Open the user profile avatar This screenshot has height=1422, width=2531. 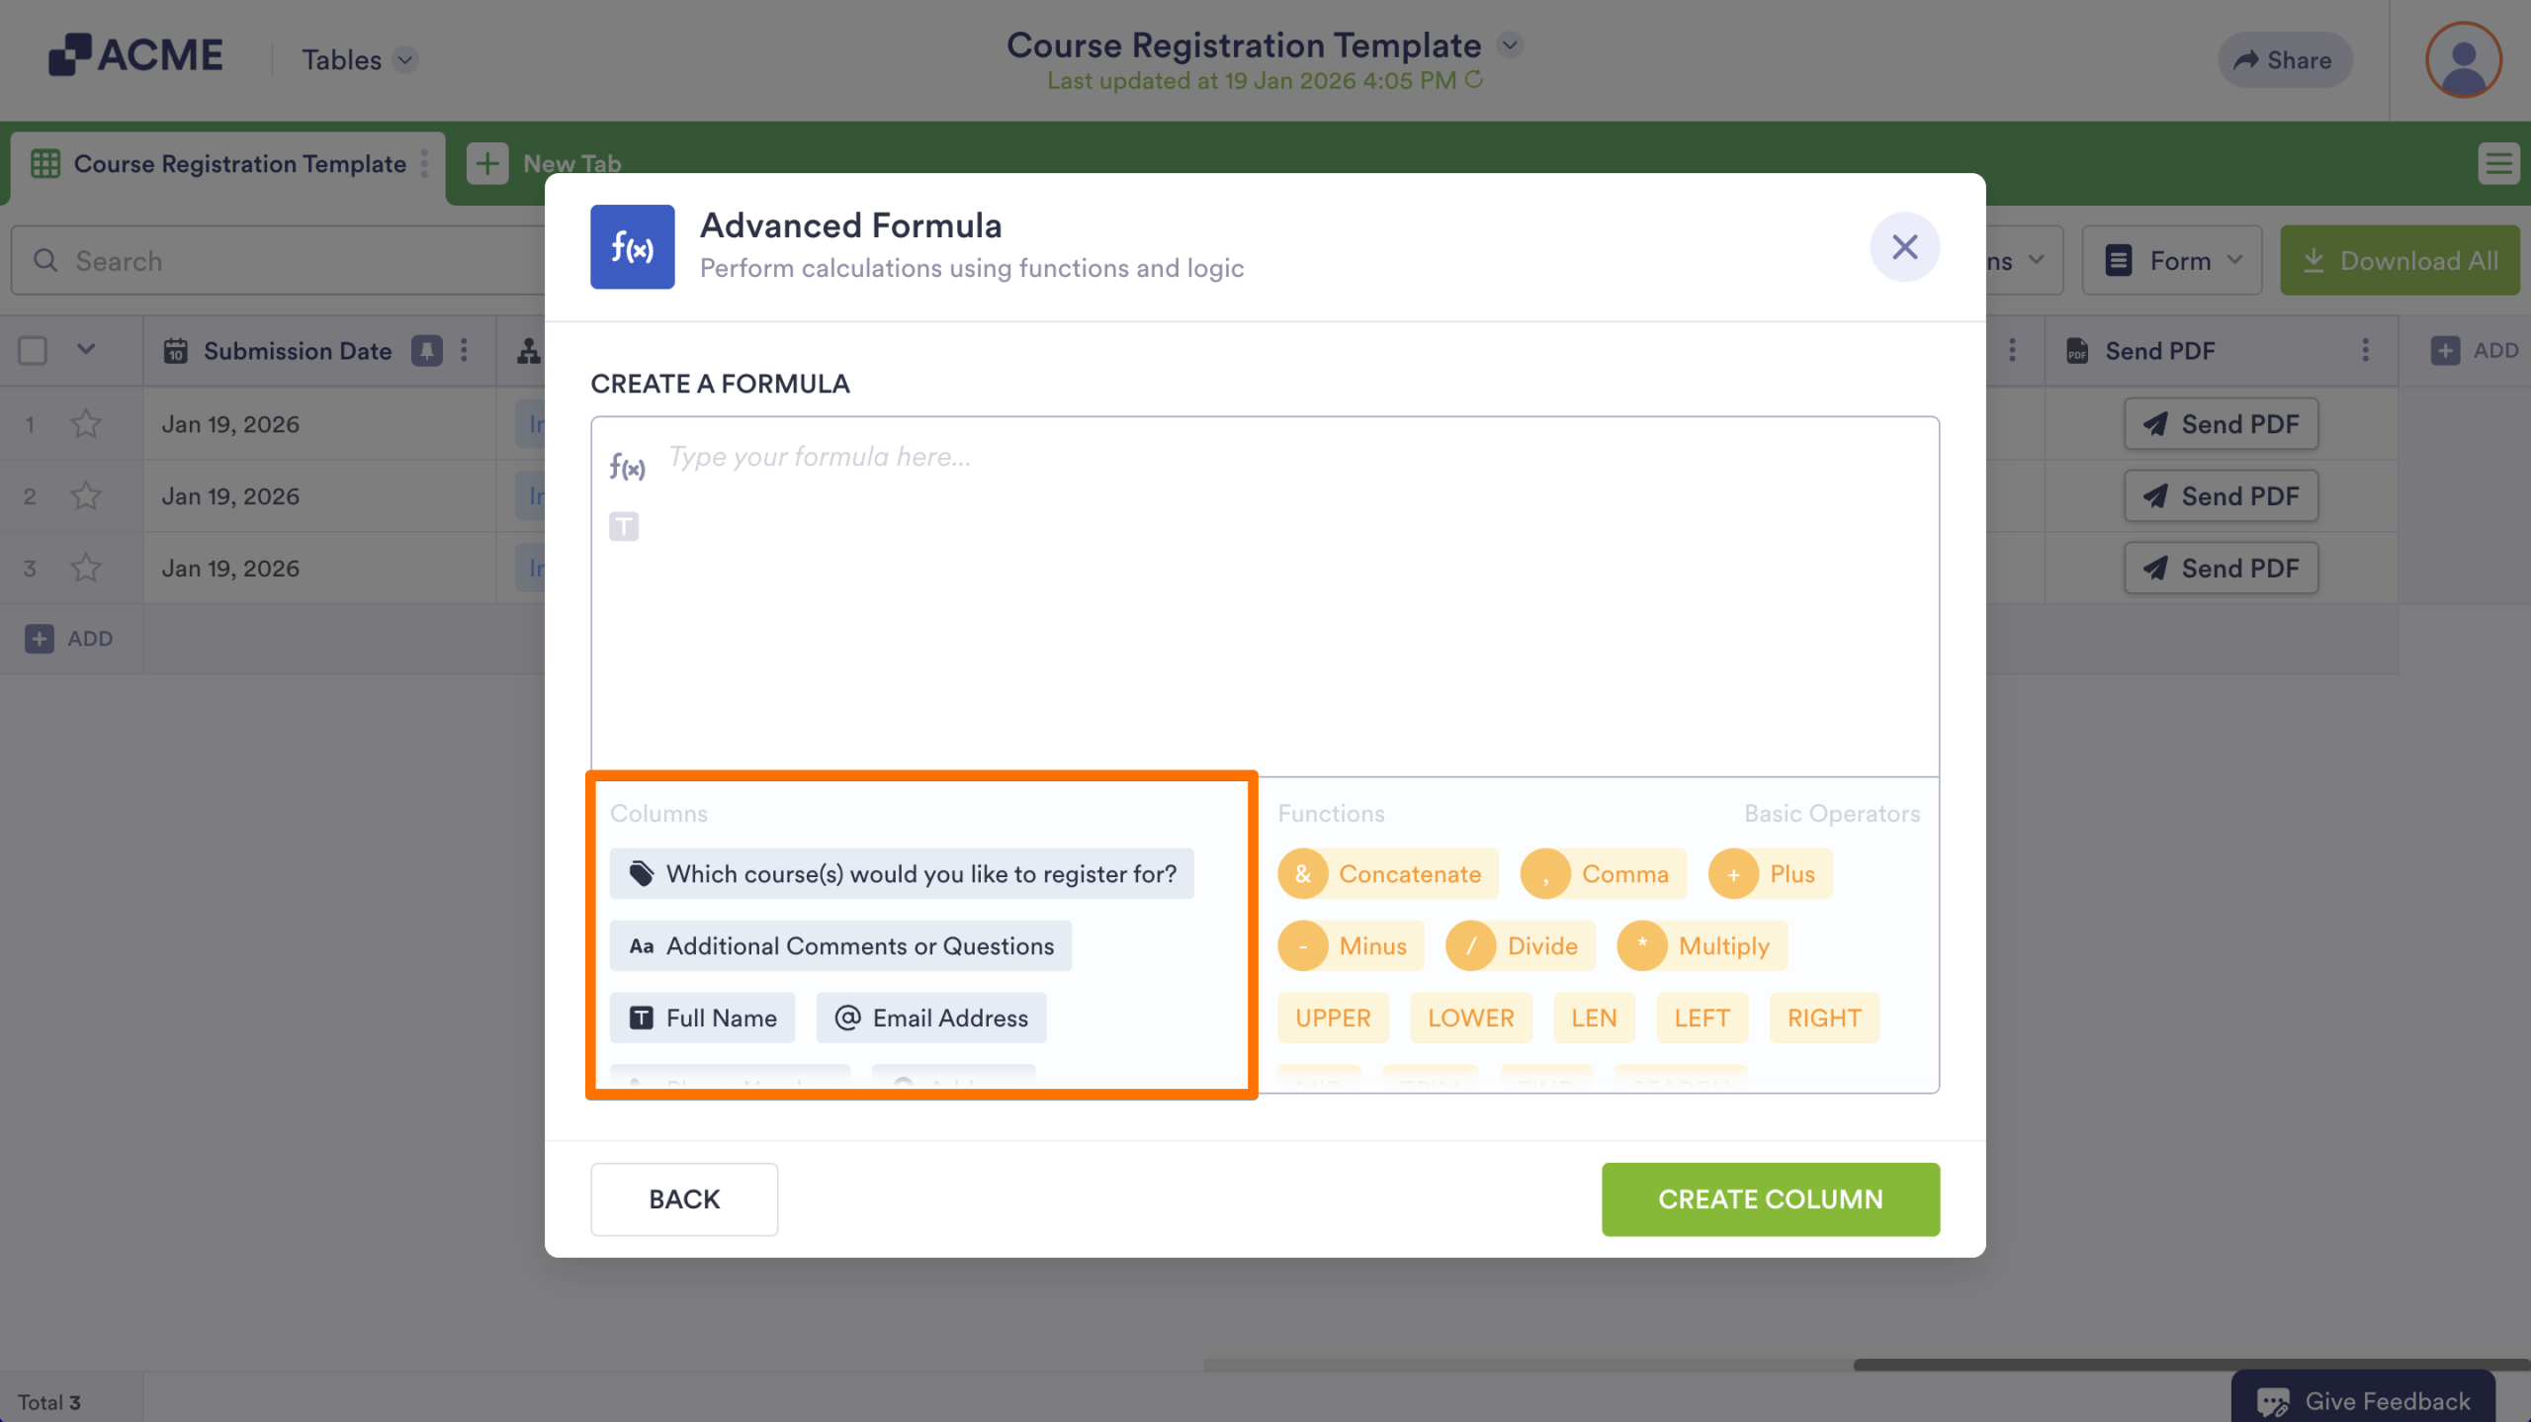[2463, 59]
